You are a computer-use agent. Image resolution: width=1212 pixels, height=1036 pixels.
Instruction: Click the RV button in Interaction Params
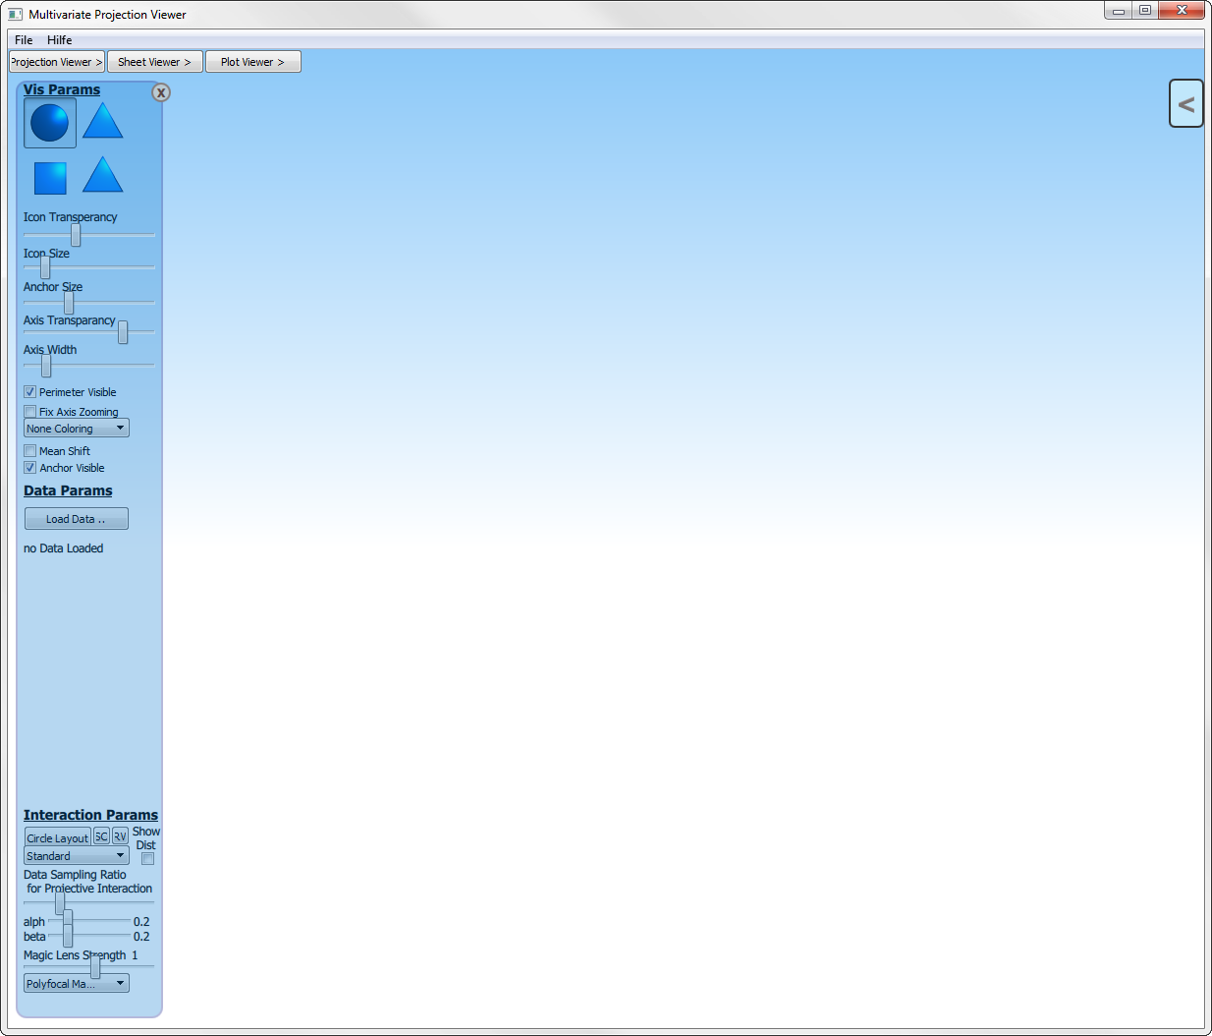pyautogui.click(x=120, y=836)
